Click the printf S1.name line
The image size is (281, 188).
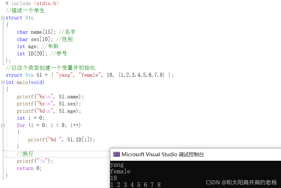[x=50, y=97]
